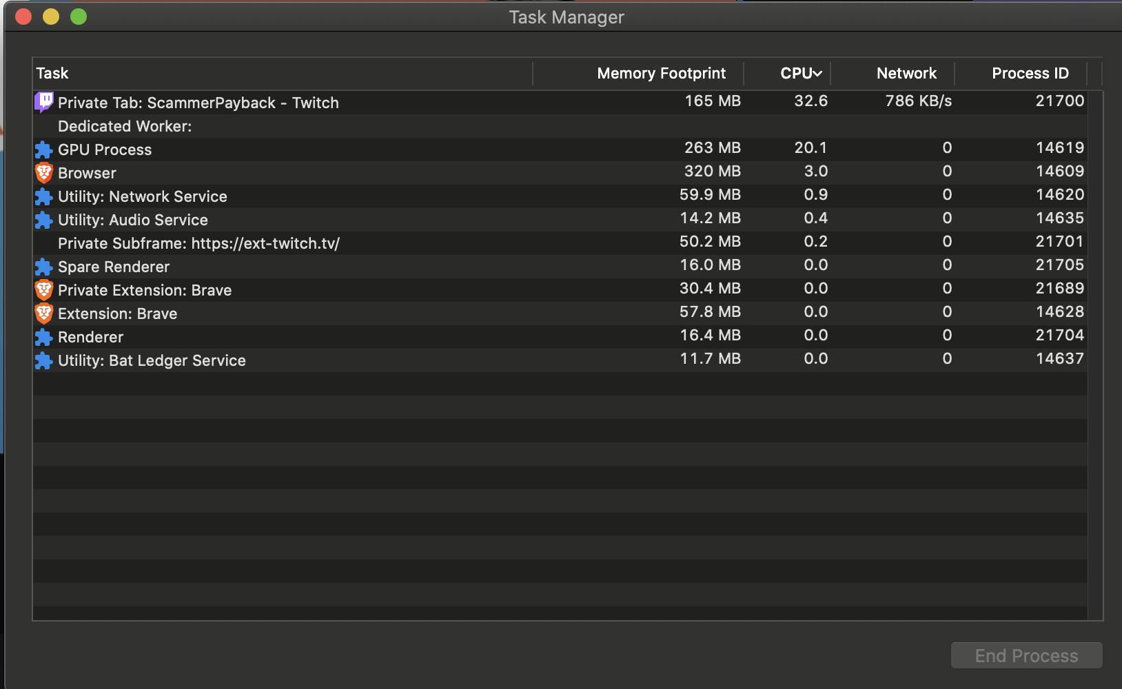Click the 57.8 MB memory value

coord(710,311)
